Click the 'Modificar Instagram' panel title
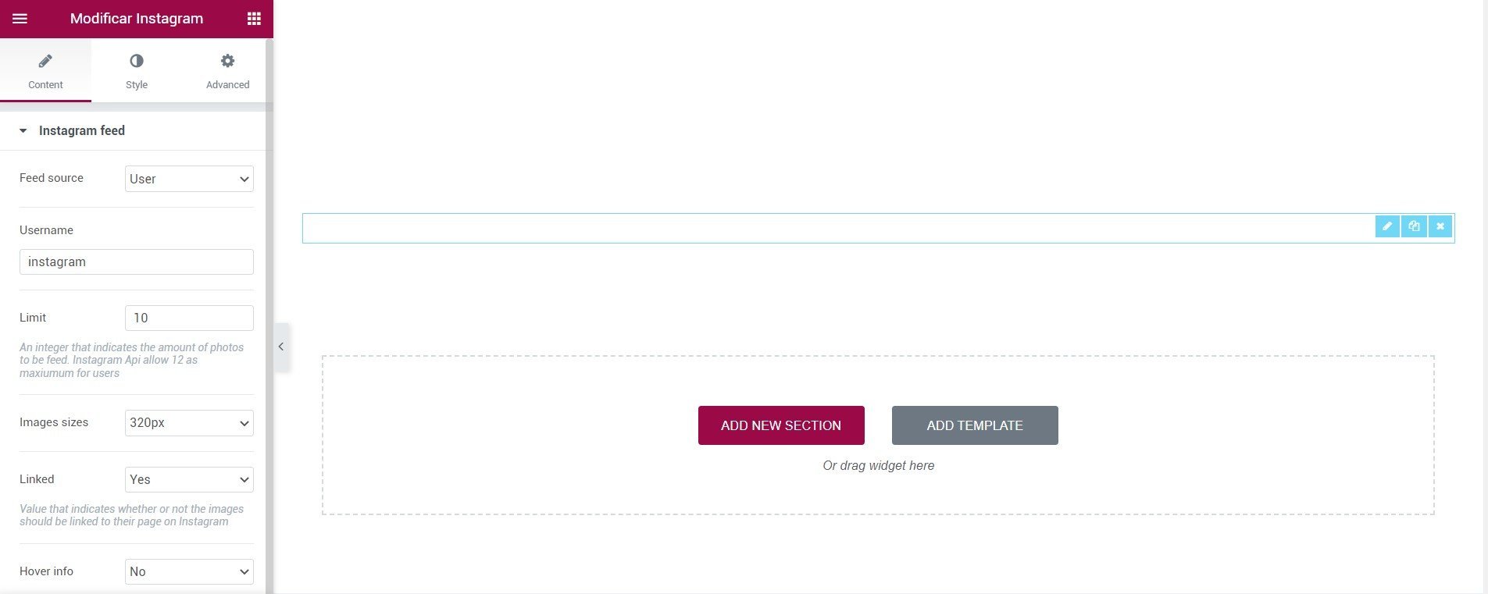Screen dimensions: 1488x594 137,19
